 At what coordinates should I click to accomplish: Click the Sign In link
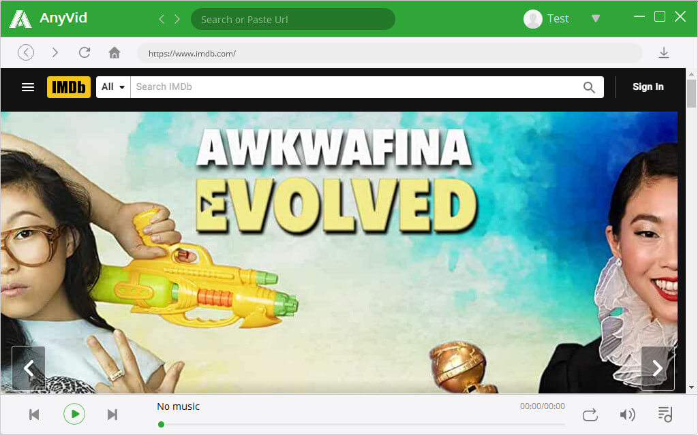pos(648,86)
